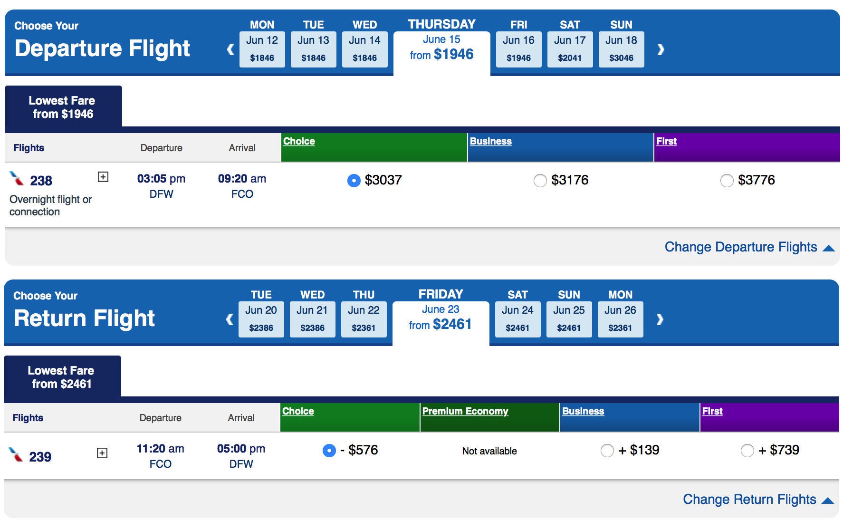Choose the First +$739 return fare
This screenshot has width=843, height=520.
747,451
